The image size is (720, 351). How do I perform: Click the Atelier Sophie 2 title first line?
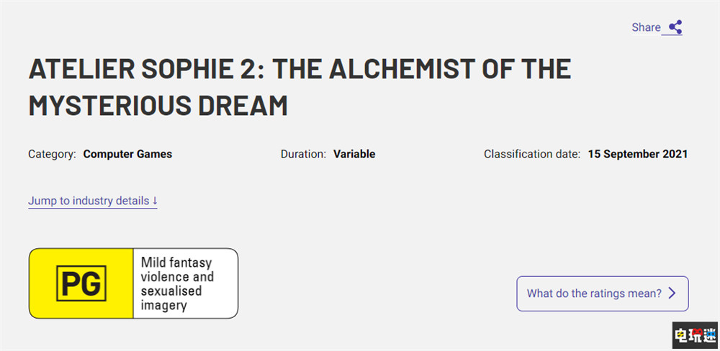tap(300, 68)
